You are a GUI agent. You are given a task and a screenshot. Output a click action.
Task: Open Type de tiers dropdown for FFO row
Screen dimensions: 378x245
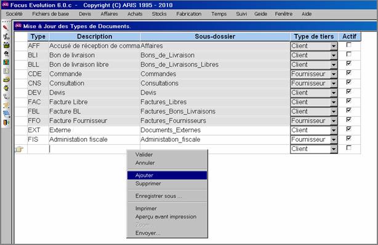coord(334,121)
